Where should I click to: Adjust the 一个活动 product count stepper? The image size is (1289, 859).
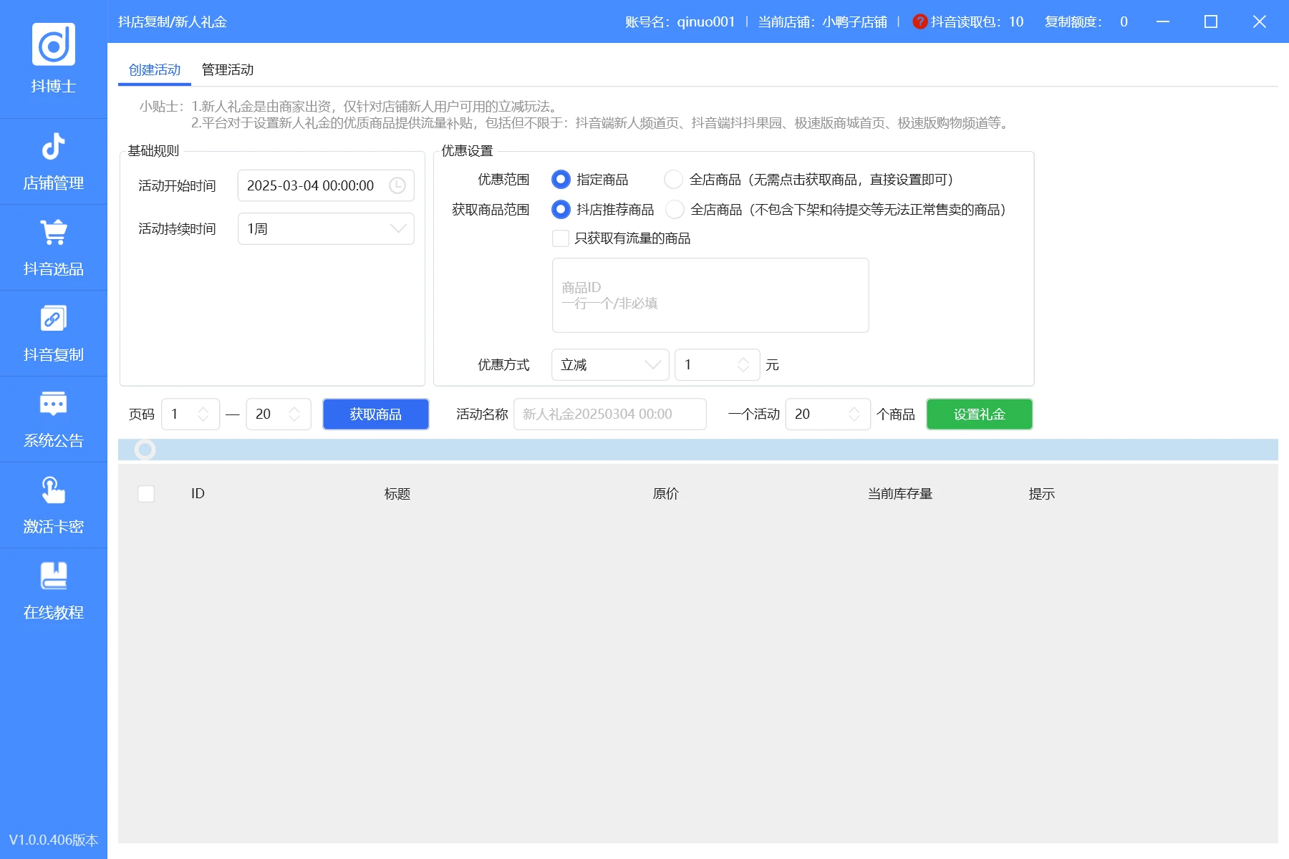854,414
